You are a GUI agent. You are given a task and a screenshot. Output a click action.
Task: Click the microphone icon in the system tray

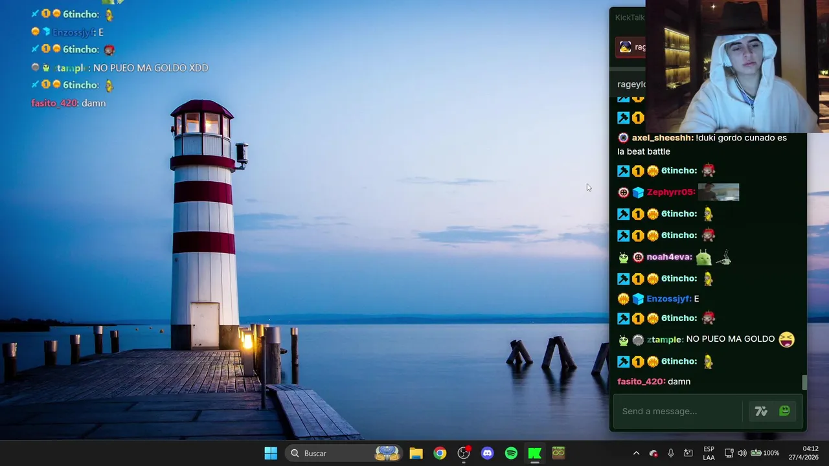[x=671, y=453]
